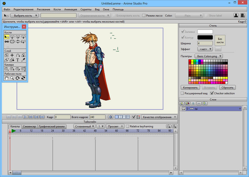Click the Копировать button

[190, 88]
